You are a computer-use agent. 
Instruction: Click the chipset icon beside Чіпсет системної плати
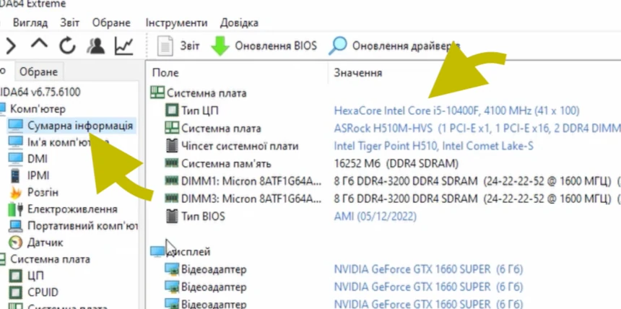(172, 146)
